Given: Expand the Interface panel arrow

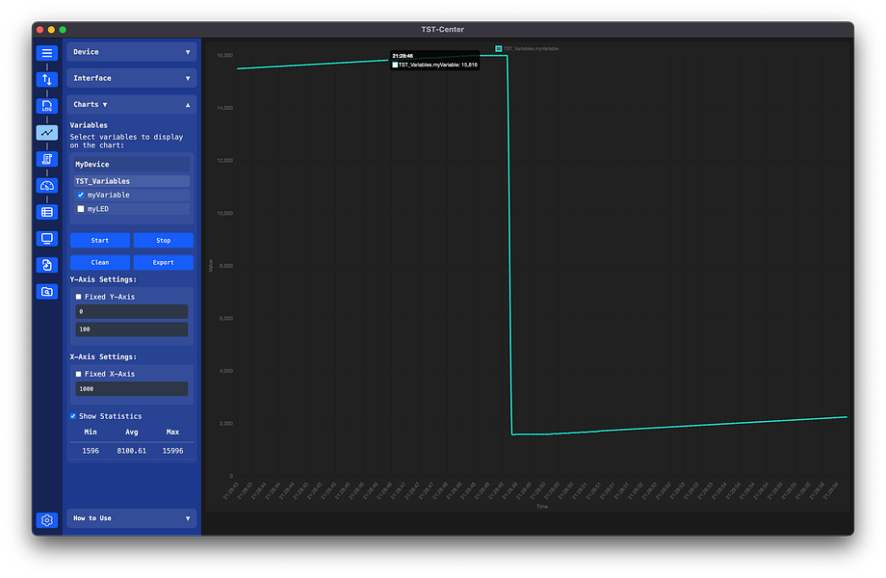Looking at the screenshot, I should pyautogui.click(x=188, y=79).
